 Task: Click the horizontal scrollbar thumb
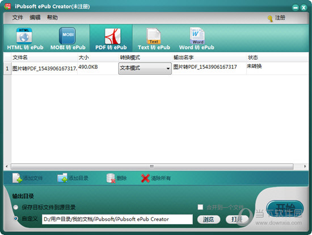(152, 166)
